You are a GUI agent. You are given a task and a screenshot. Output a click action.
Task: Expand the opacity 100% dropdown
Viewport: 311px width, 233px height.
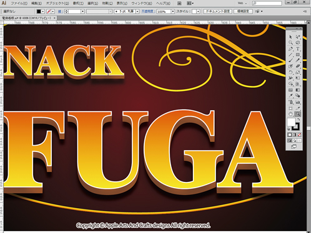point(173,11)
